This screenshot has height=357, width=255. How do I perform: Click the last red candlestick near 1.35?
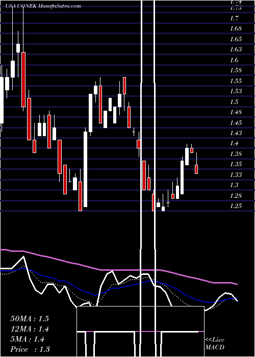click(x=196, y=169)
